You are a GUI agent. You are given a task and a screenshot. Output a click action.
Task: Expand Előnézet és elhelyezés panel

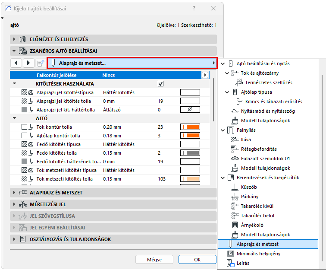point(14,39)
